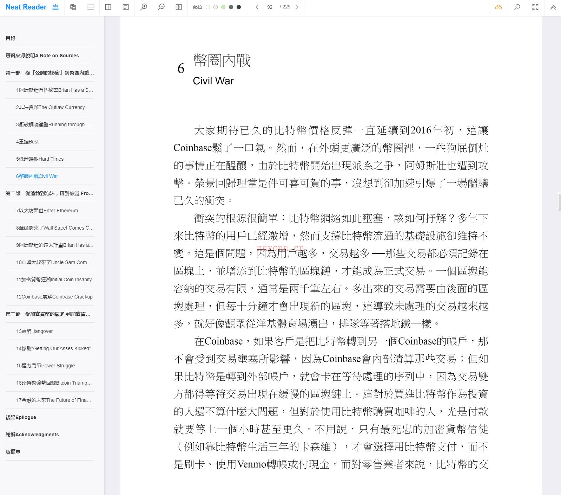Open chapter 15 權力鬥爭Power Struggle
This screenshot has width=561, height=495.
tap(50, 366)
